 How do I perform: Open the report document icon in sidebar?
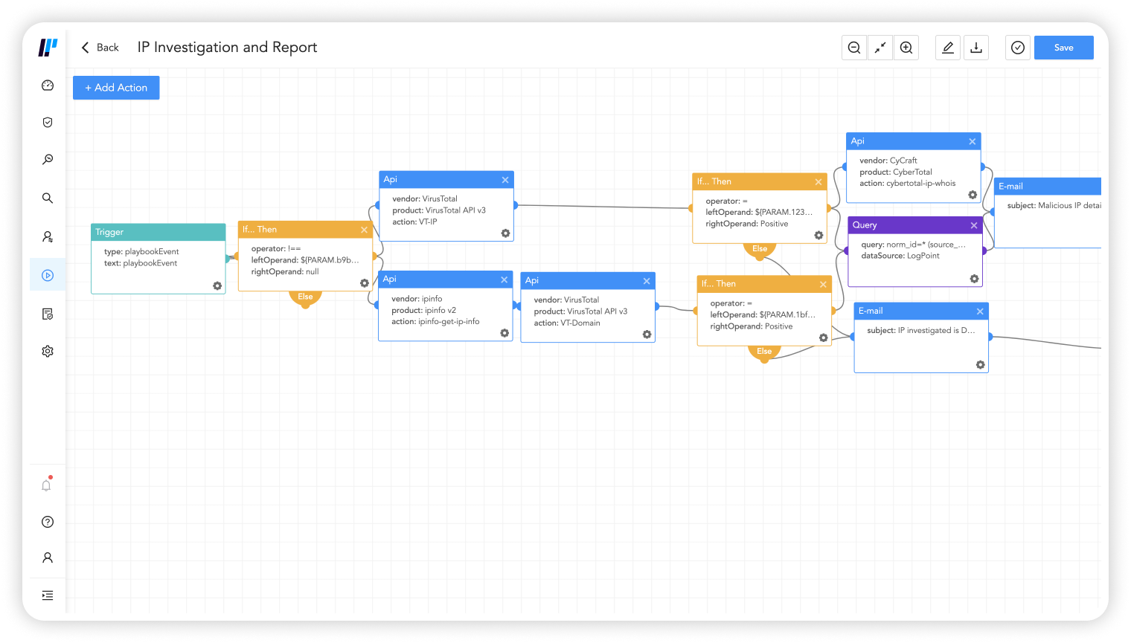(48, 314)
